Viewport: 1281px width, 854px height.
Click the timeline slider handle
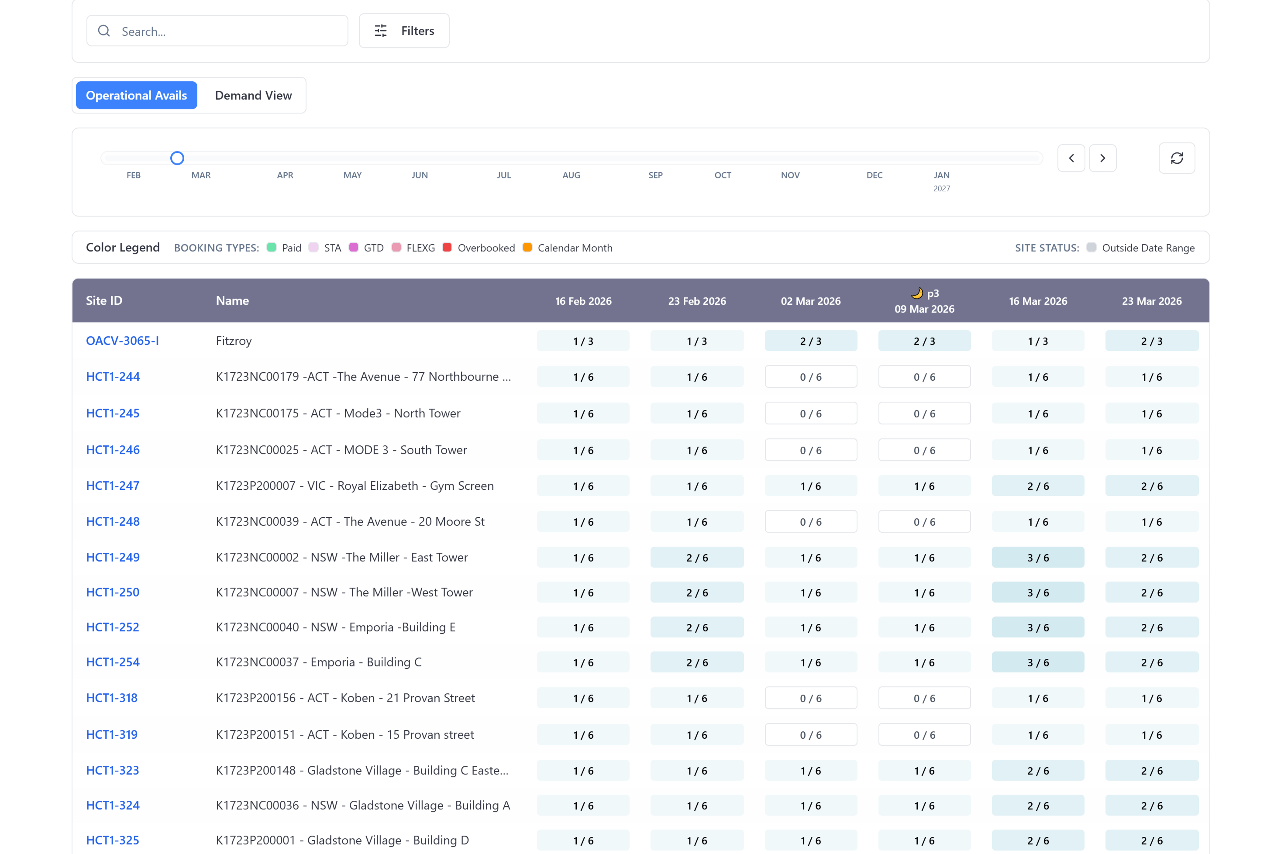(177, 158)
